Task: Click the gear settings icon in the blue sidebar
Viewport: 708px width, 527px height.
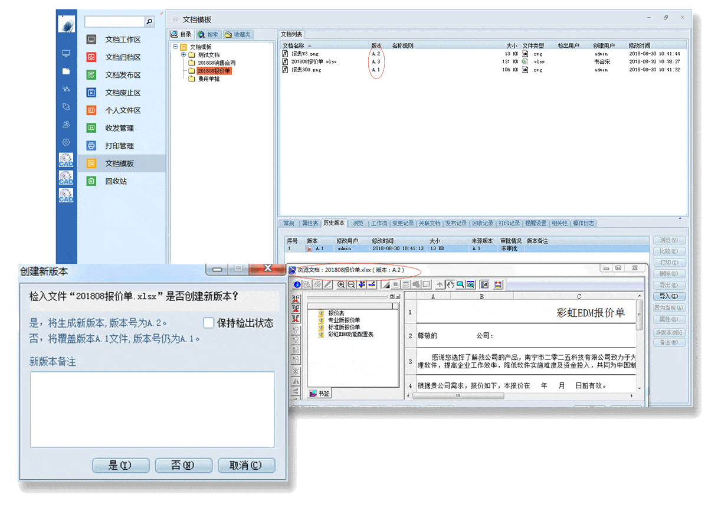Action: pos(66,142)
